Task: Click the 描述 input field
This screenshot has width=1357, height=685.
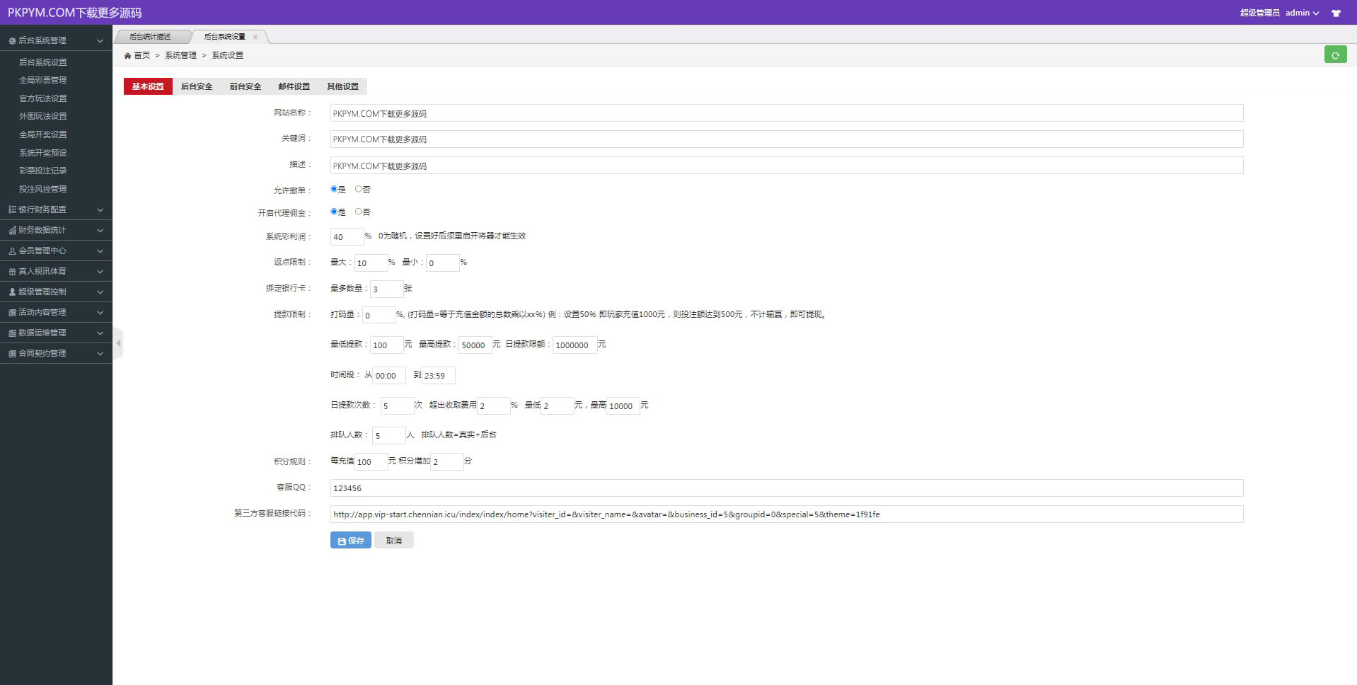Action: click(x=787, y=166)
